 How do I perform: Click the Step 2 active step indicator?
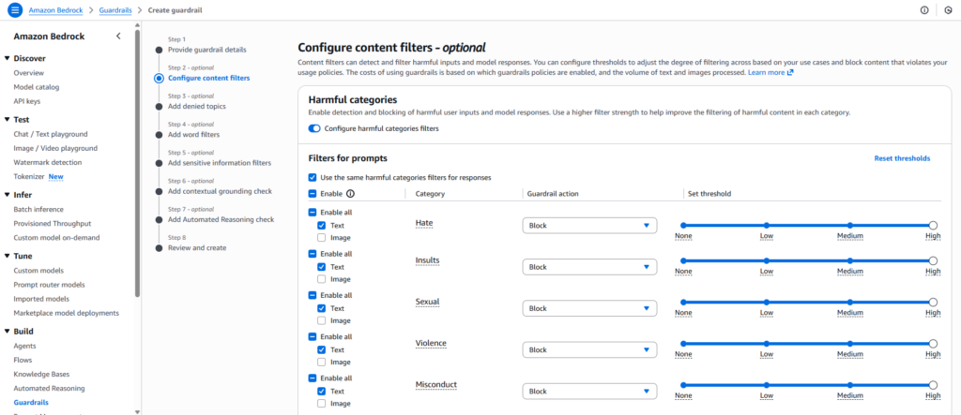[x=159, y=79]
